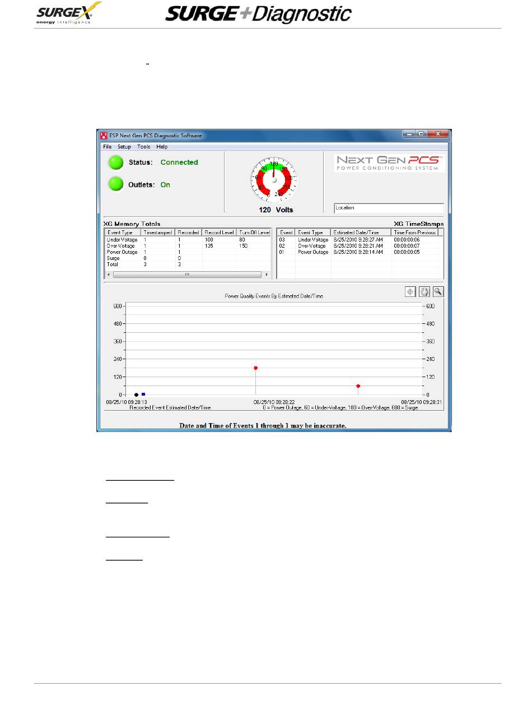Select the hand pan chart tool
This screenshot has height=710, width=532.
pyautogui.click(x=424, y=291)
